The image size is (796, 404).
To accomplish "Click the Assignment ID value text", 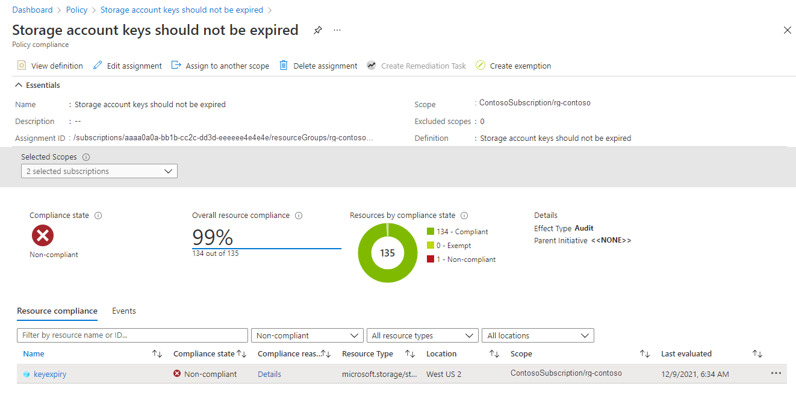I will [x=223, y=138].
